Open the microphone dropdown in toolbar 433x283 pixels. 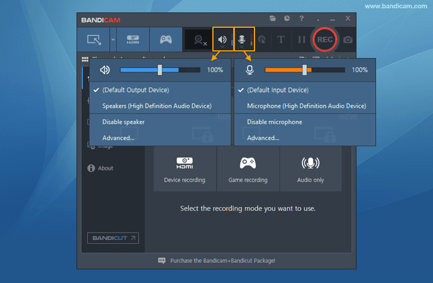click(242, 40)
